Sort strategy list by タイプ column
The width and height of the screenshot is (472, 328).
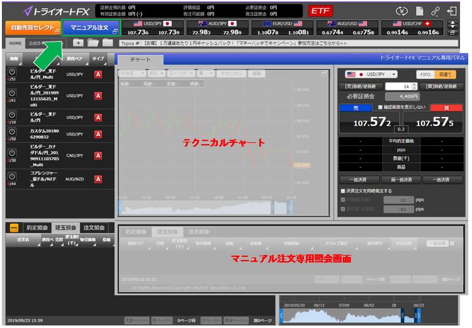98,59
